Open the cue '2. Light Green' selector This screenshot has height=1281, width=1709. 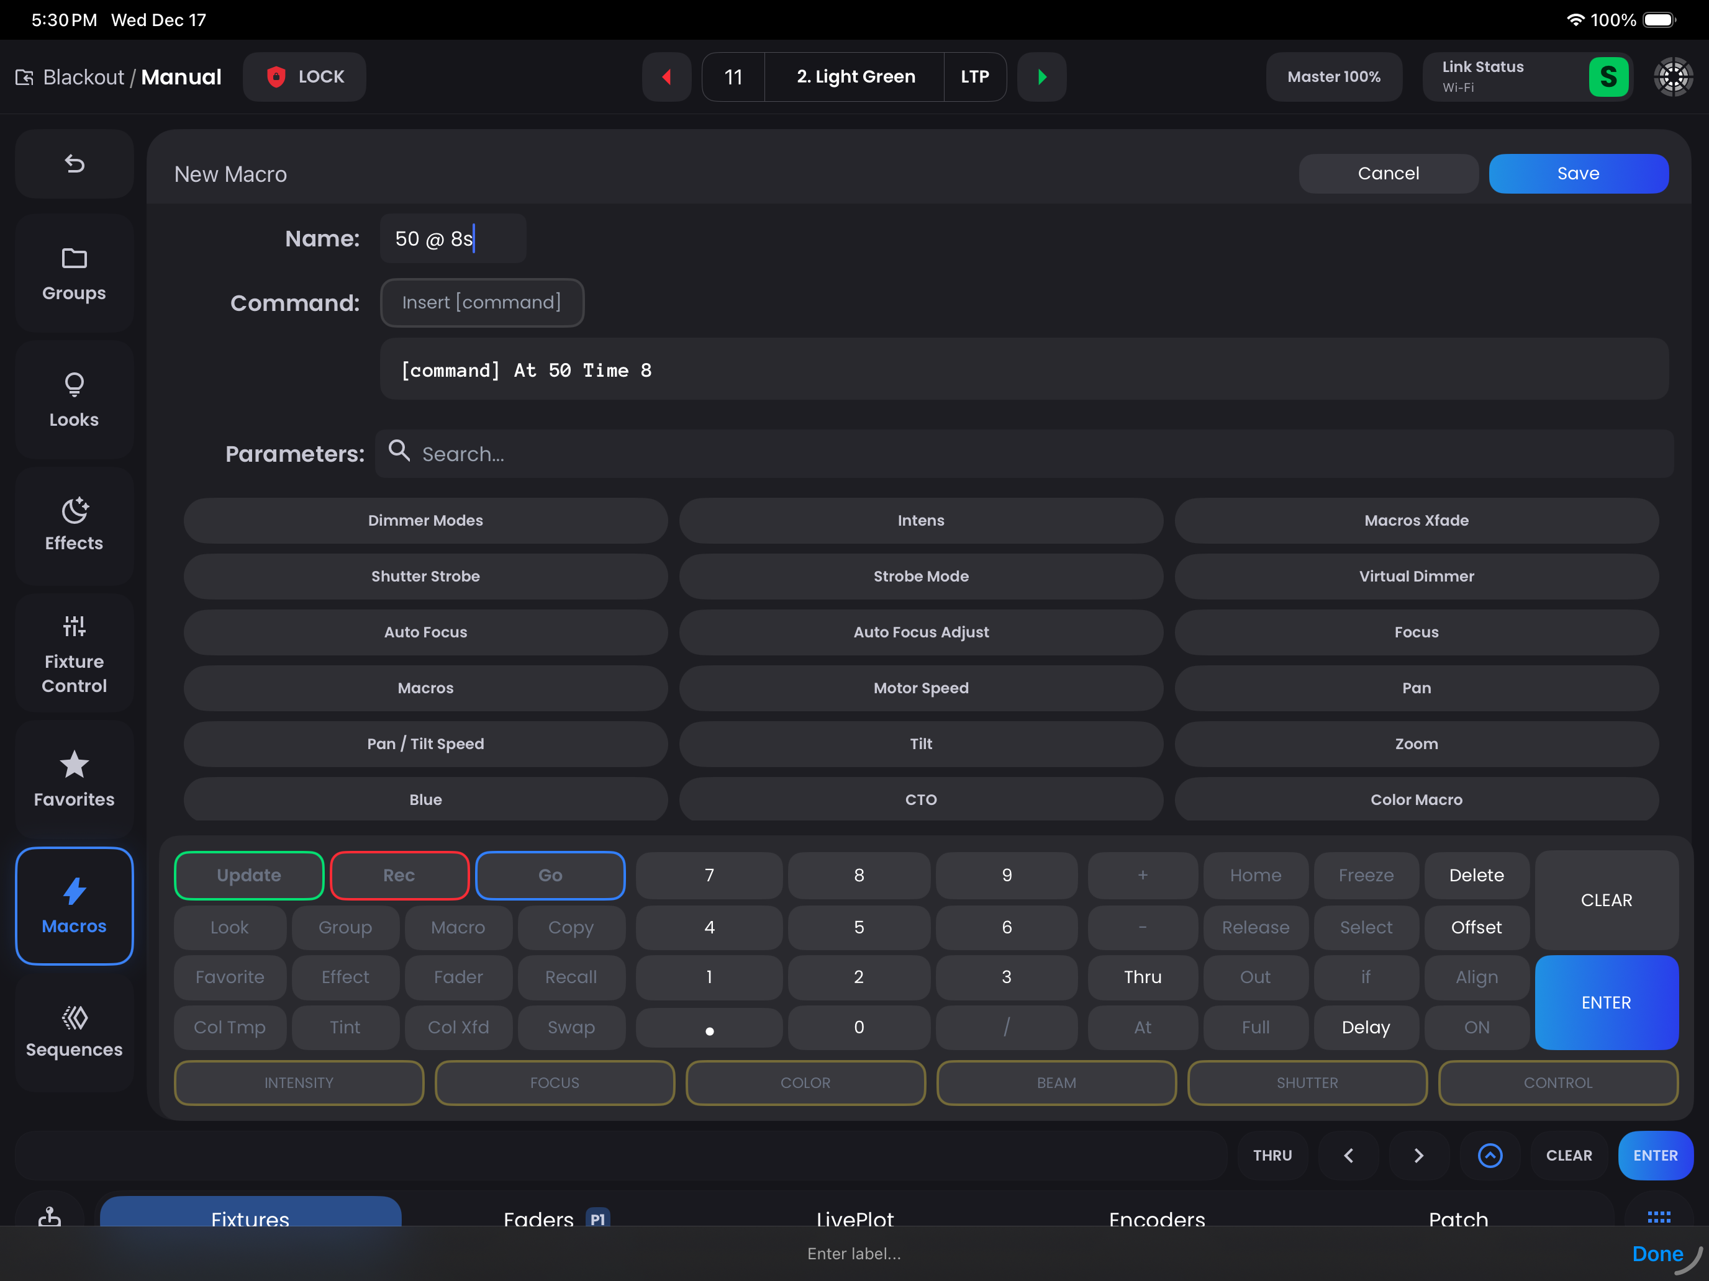click(x=854, y=76)
